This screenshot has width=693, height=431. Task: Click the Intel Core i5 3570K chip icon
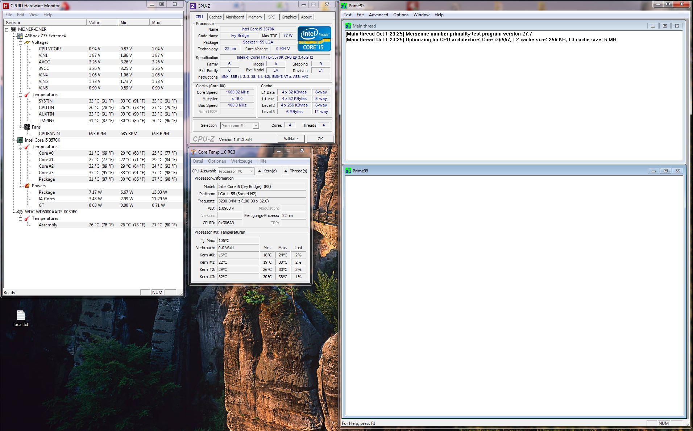[x=21, y=140]
